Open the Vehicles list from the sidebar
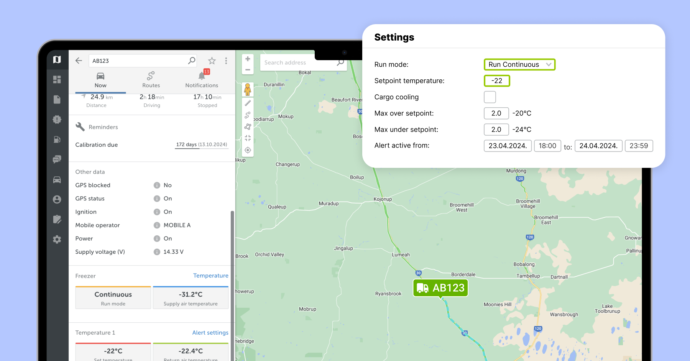Viewport: 690px width, 361px height. click(57, 179)
